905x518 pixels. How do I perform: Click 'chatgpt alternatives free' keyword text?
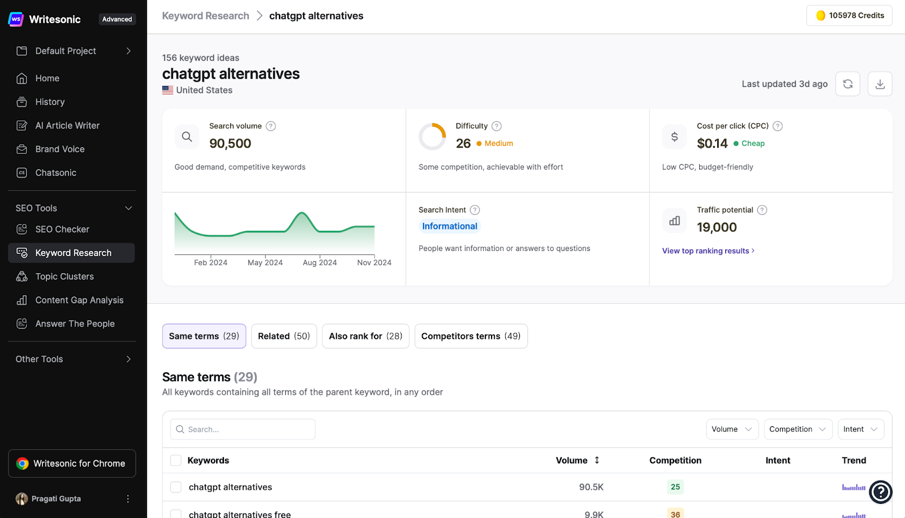[240, 514]
